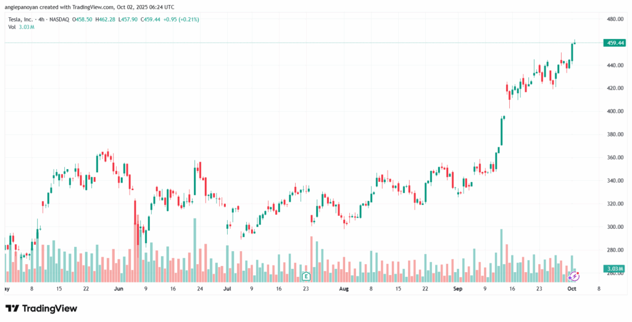The height and width of the screenshot is (322, 632).
Task: Click the Tesla, Inc. symbol title
Action: tap(20, 19)
